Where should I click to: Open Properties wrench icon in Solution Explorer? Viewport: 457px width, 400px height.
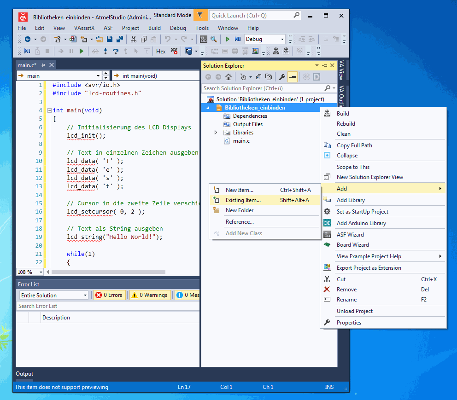coord(282,77)
